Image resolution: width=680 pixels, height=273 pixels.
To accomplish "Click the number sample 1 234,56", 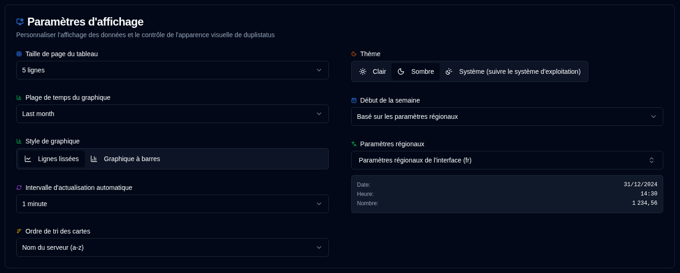I will pyautogui.click(x=645, y=203).
